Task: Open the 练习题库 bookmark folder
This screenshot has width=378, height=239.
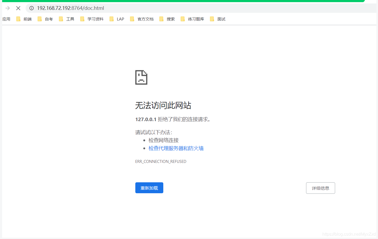Action: (193, 19)
